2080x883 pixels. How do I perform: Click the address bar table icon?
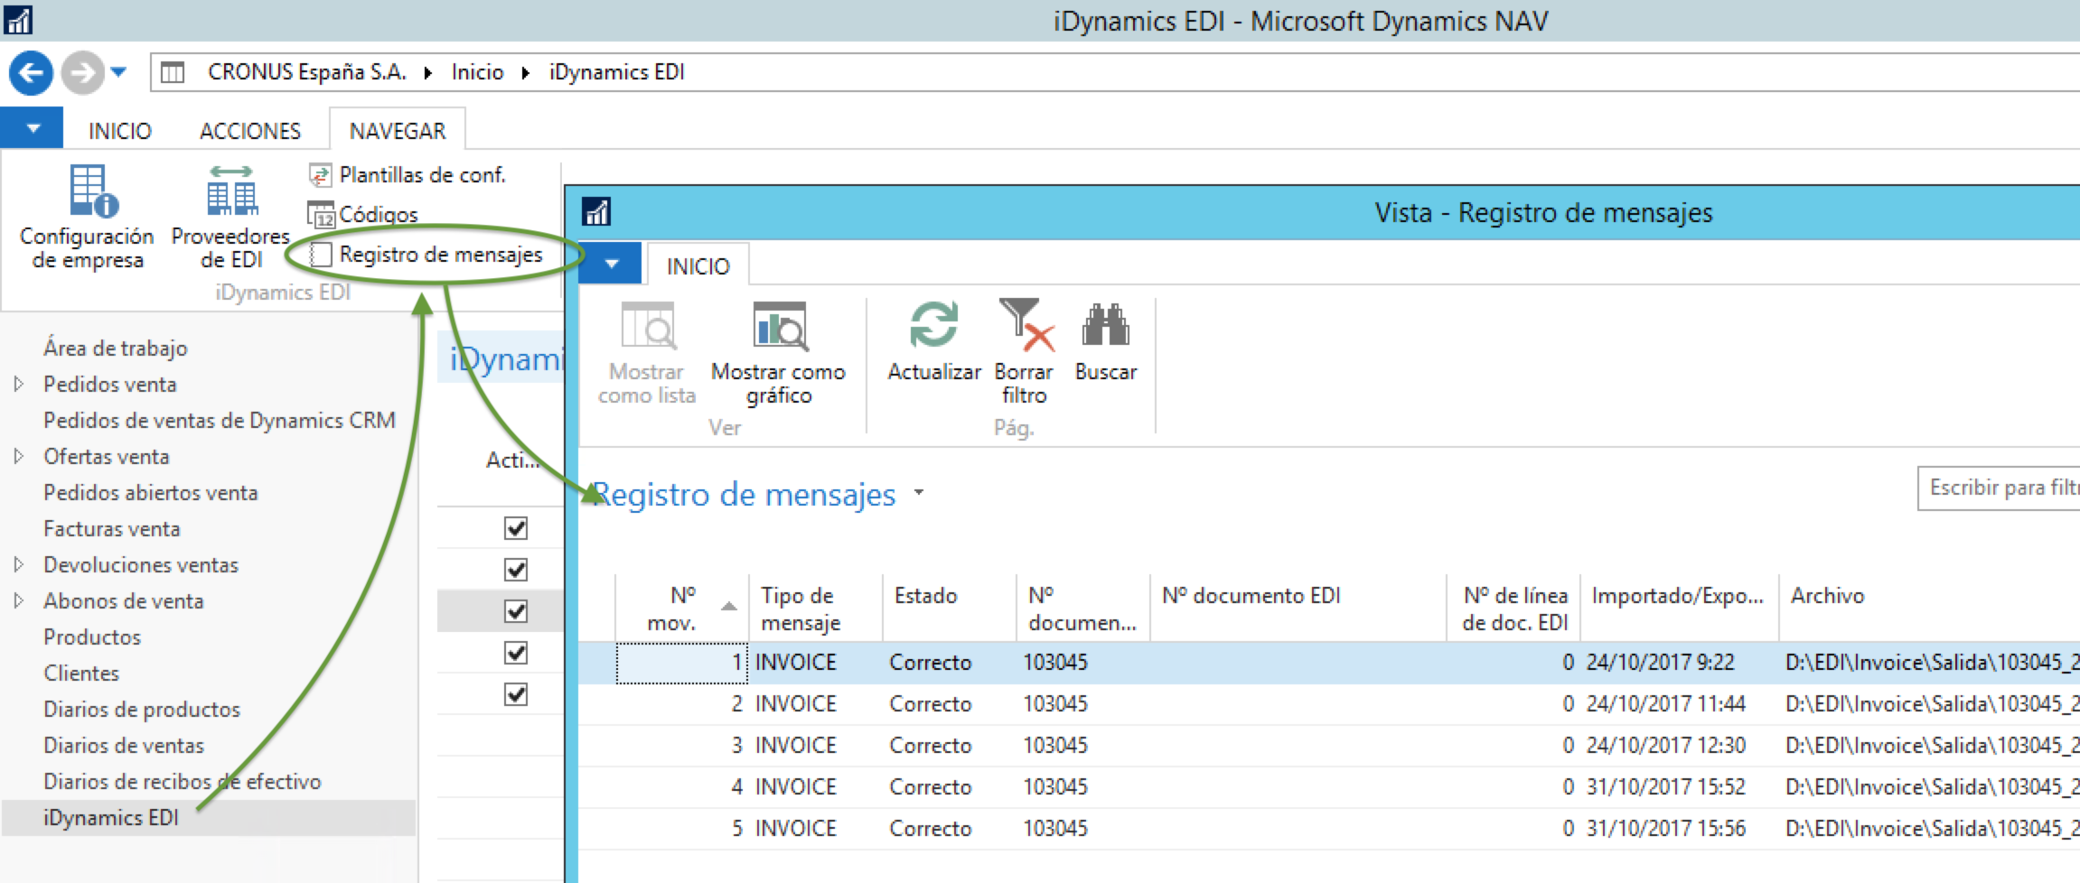(x=173, y=72)
